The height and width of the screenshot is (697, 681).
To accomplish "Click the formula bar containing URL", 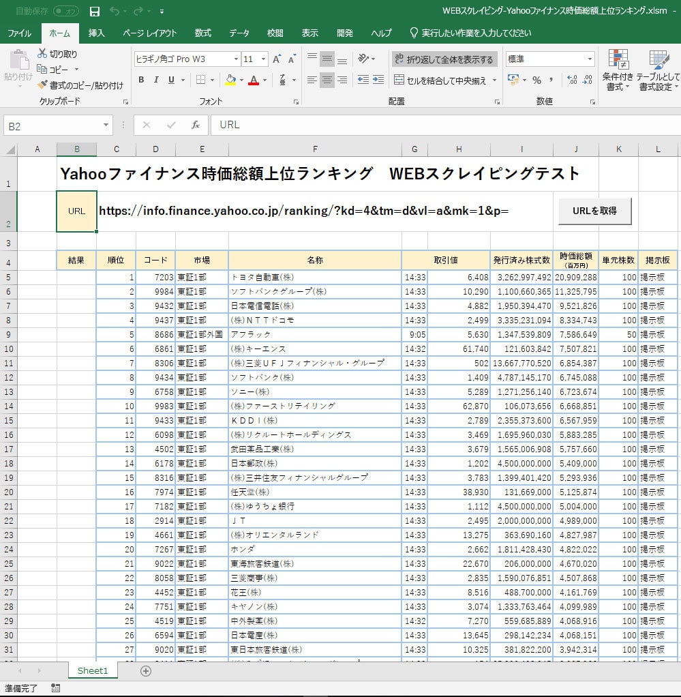I will 446,125.
